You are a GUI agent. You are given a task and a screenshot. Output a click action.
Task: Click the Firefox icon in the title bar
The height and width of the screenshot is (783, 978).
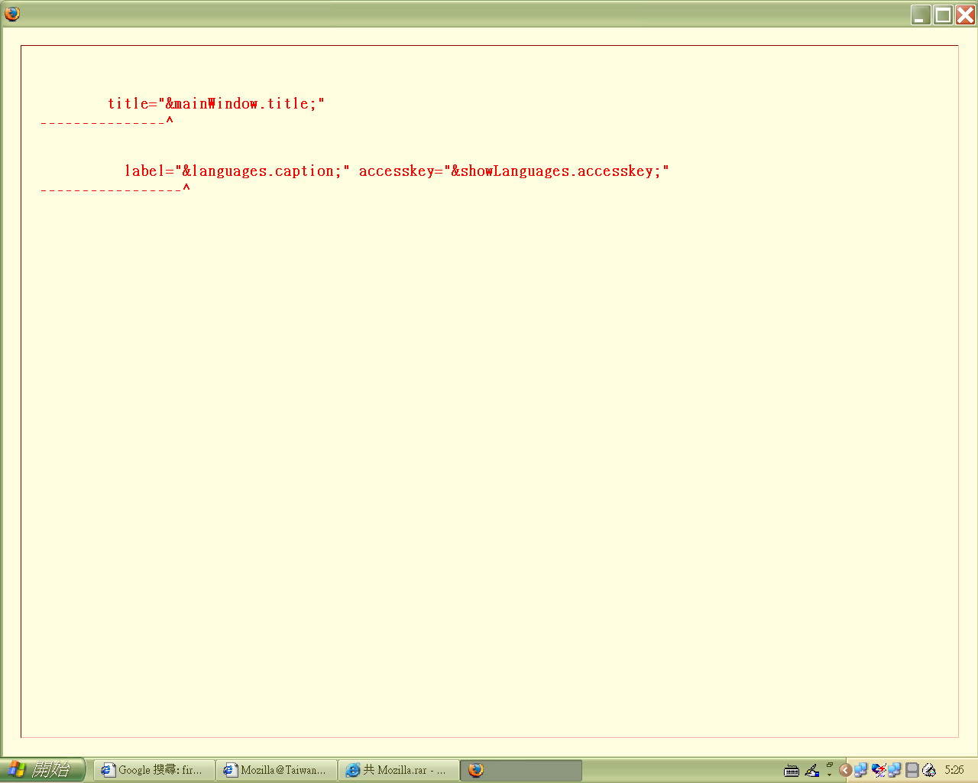coord(12,14)
